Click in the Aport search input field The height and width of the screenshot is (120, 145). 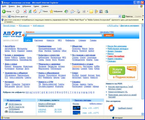click(64, 35)
